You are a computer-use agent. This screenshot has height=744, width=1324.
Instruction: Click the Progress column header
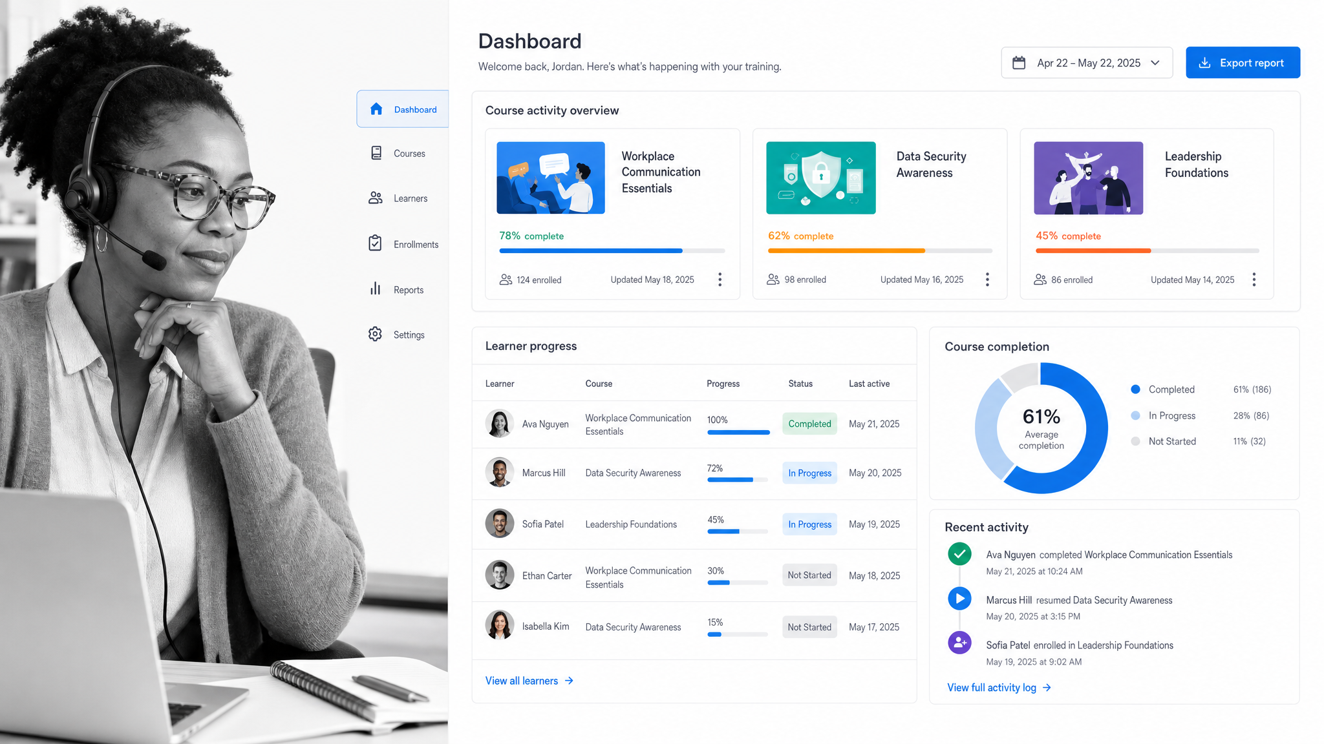click(x=723, y=383)
